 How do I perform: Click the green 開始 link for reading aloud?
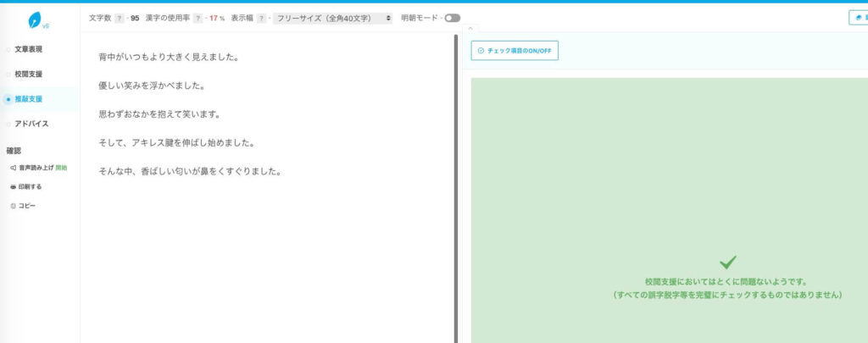point(61,168)
